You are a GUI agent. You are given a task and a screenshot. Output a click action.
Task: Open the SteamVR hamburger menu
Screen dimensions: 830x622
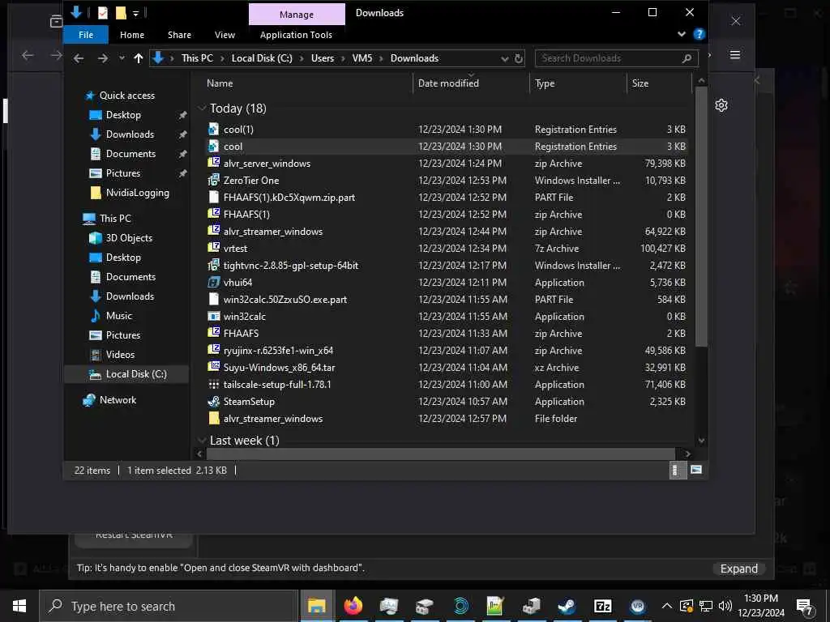point(735,55)
